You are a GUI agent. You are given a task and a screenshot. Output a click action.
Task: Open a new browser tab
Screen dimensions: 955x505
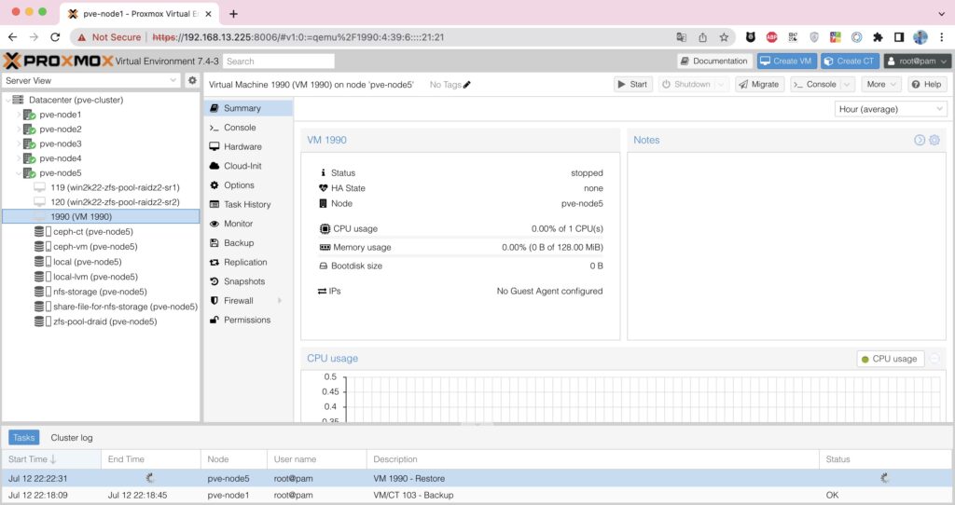233,13
